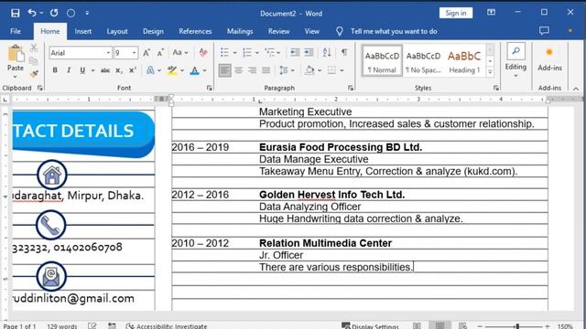
Task: Justify the paragraph text
Action: tap(266, 70)
